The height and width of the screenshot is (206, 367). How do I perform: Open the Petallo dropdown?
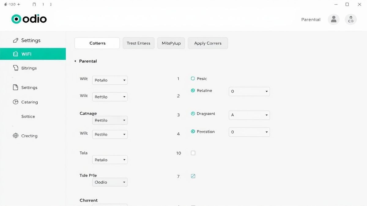(x=110, y=80)
